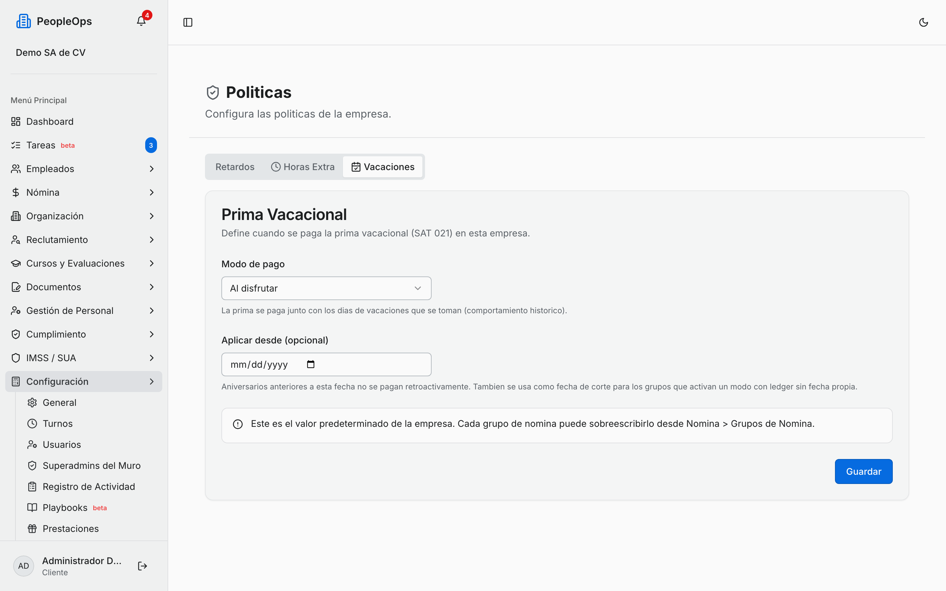Log out using the exit arrow icon
Screen dimensions: 946x591
click(143, 566)
